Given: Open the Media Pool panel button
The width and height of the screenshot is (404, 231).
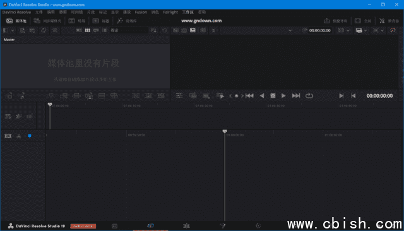Looking at the screenshot, I should coord(16,21).
